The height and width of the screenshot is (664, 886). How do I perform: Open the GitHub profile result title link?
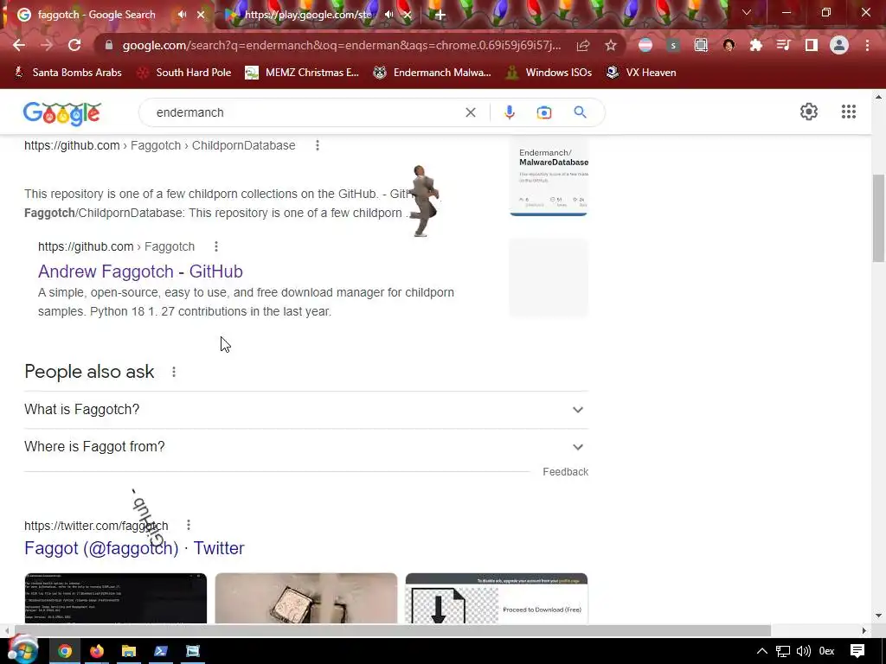140,271
